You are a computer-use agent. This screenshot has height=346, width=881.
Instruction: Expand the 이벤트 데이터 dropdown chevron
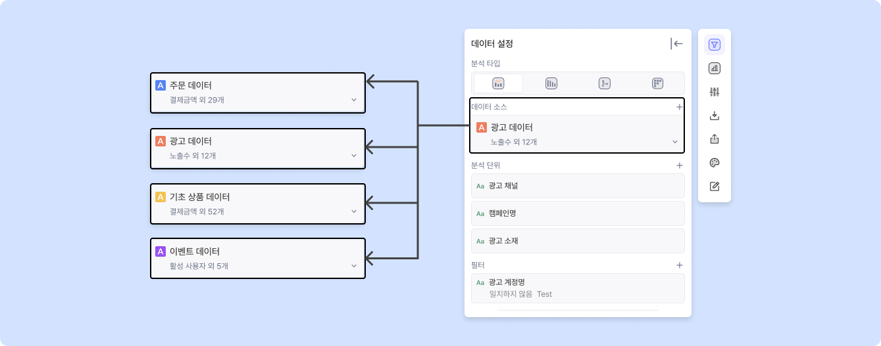(353, 266)
